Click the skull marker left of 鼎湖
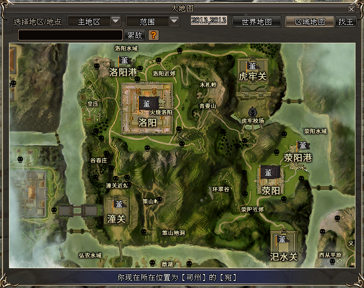The width and height of the screenshot is (364, 288). pyautogui.click(x=152, y=263)
